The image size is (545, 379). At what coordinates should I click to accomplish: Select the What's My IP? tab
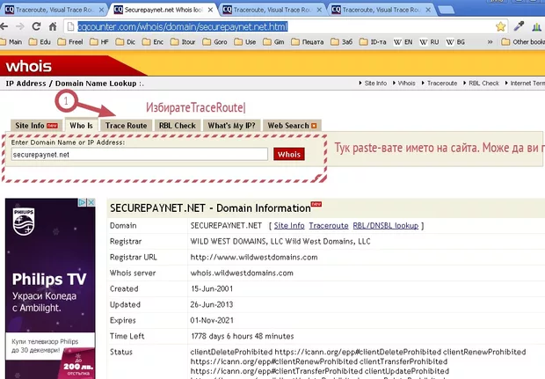(231, 126)
